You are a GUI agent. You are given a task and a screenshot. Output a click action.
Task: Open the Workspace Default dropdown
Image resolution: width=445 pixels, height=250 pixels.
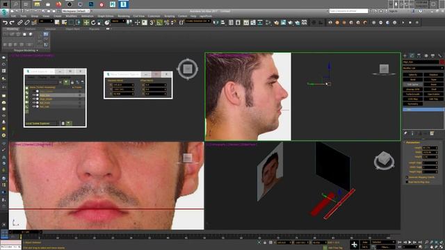tap(76, 11)
